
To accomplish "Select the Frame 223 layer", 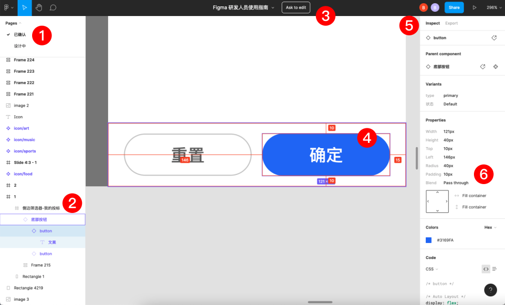I will click(x=42, y=71).
